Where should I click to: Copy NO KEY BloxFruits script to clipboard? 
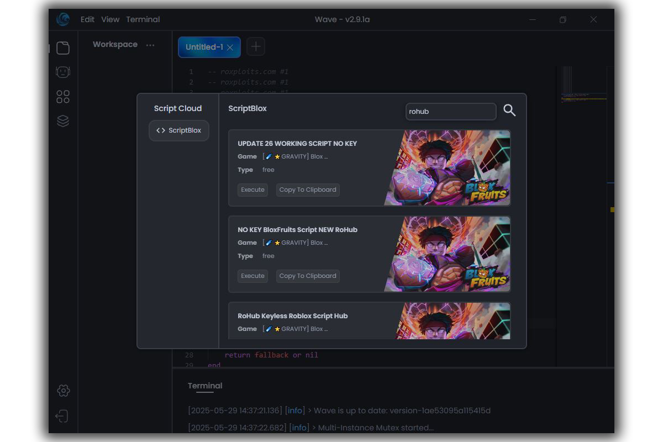coord(308,276)
